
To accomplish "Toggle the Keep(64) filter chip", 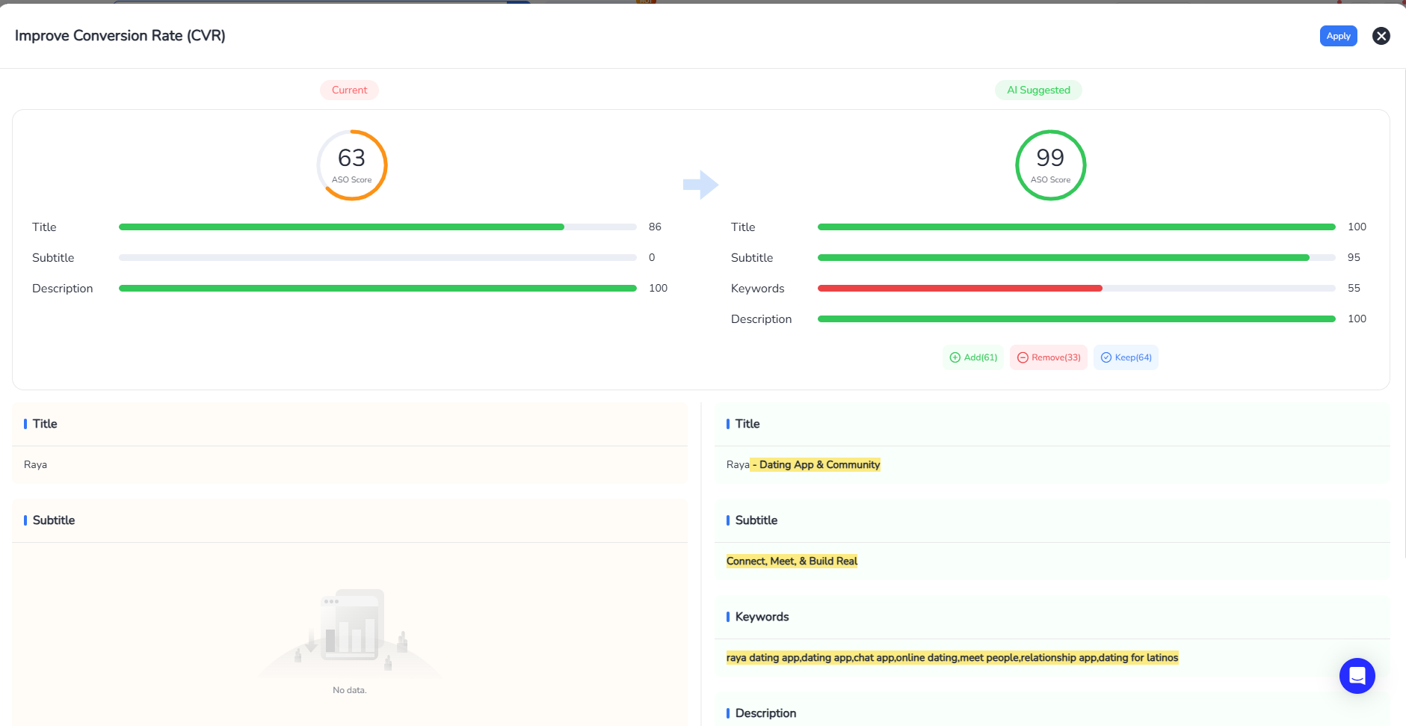I will (x=1125, y=357).
